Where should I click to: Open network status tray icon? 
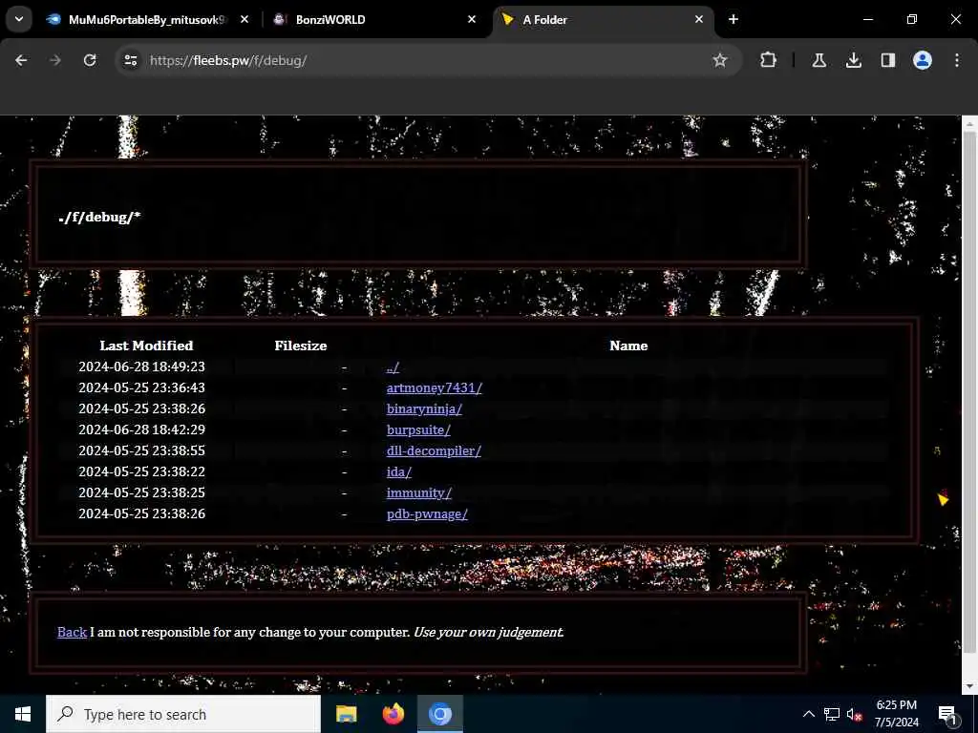832,714
